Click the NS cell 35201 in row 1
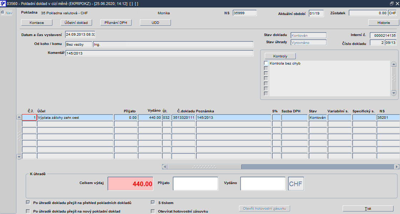 coord(388,117)
